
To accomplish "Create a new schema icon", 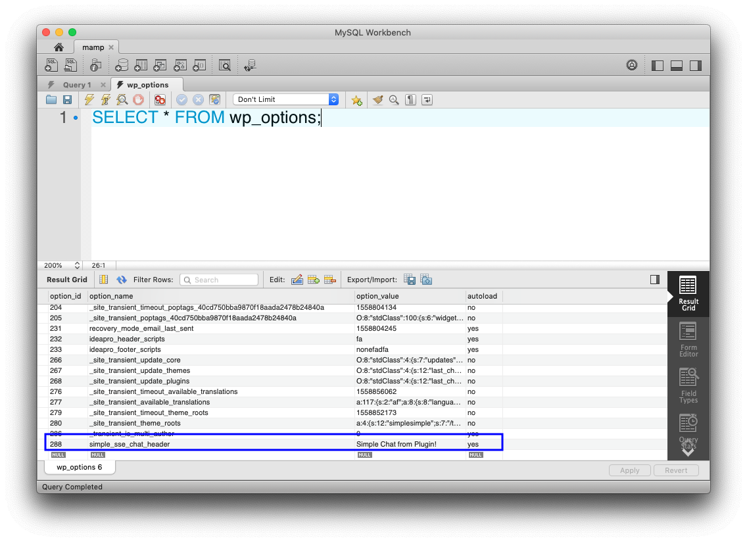I will tap(122, 65).
